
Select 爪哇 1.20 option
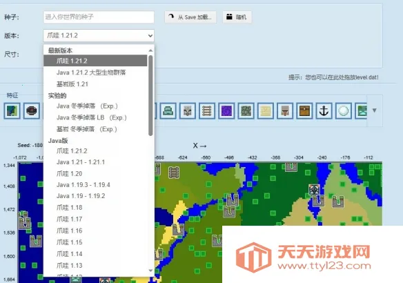click(95, 174)
